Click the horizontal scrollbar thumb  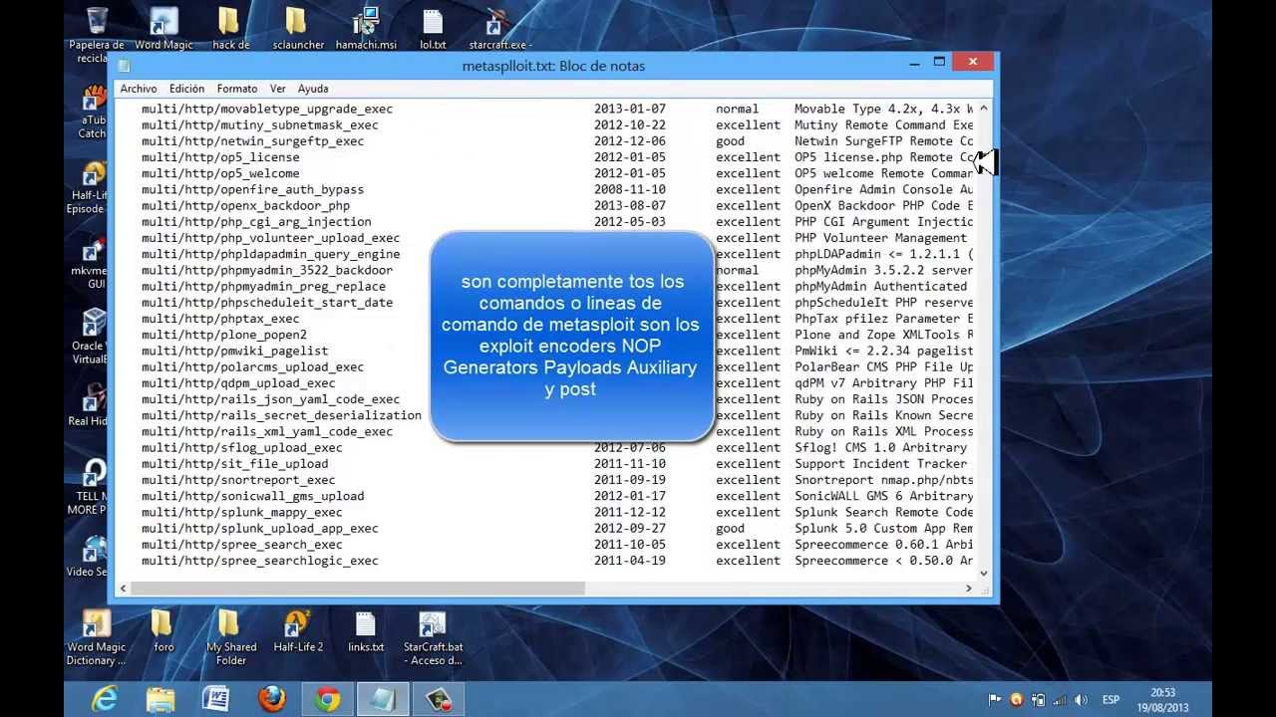point(357,589)
